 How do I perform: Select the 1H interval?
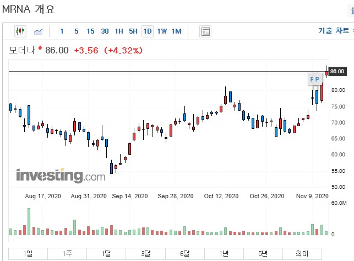click(119, 31)
